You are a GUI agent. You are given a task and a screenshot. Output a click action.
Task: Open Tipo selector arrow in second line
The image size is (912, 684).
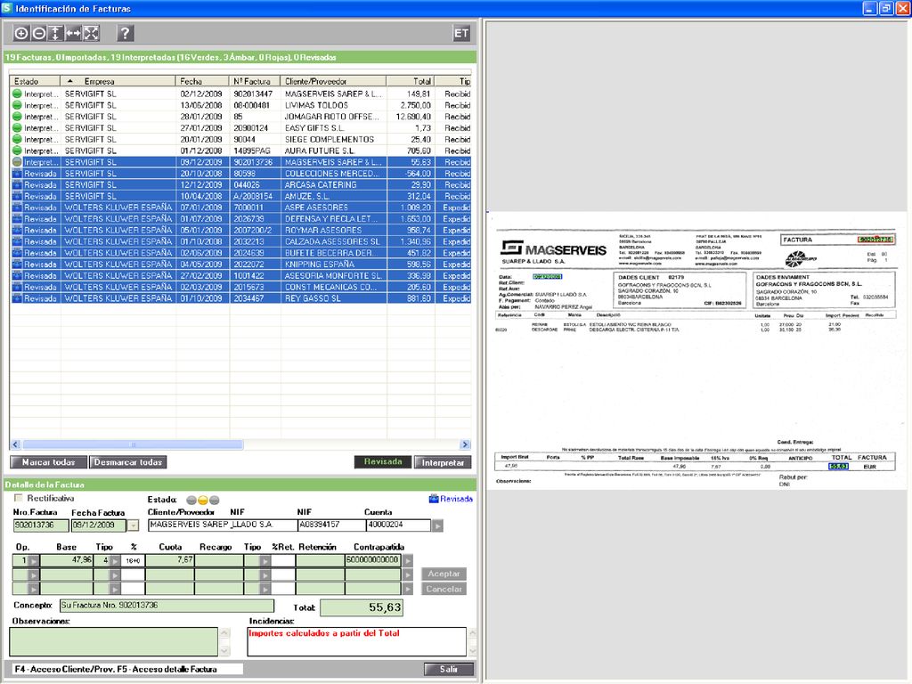[x=115, y=575]
